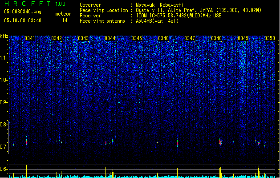Screen dimensions: 280x178
Task: Click the 0345 time marker
Action: [137, 38]
